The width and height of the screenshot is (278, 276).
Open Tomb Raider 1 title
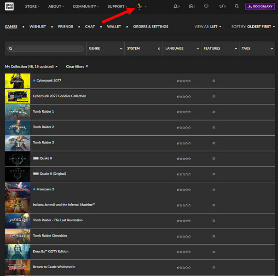coord(43,111)
